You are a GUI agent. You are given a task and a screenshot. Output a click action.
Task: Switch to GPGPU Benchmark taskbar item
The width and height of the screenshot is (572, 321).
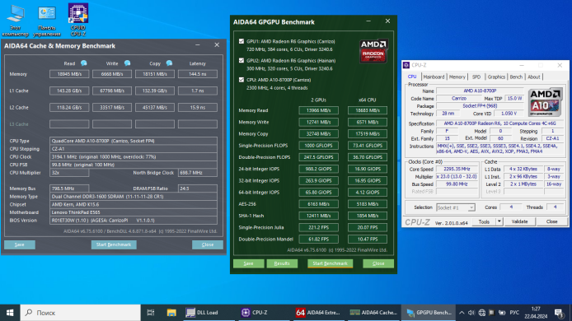pyautogui.click(x=429, y=313)
